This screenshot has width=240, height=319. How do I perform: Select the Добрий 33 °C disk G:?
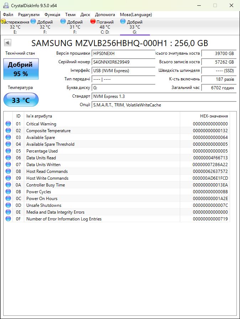tap(135, 27)
